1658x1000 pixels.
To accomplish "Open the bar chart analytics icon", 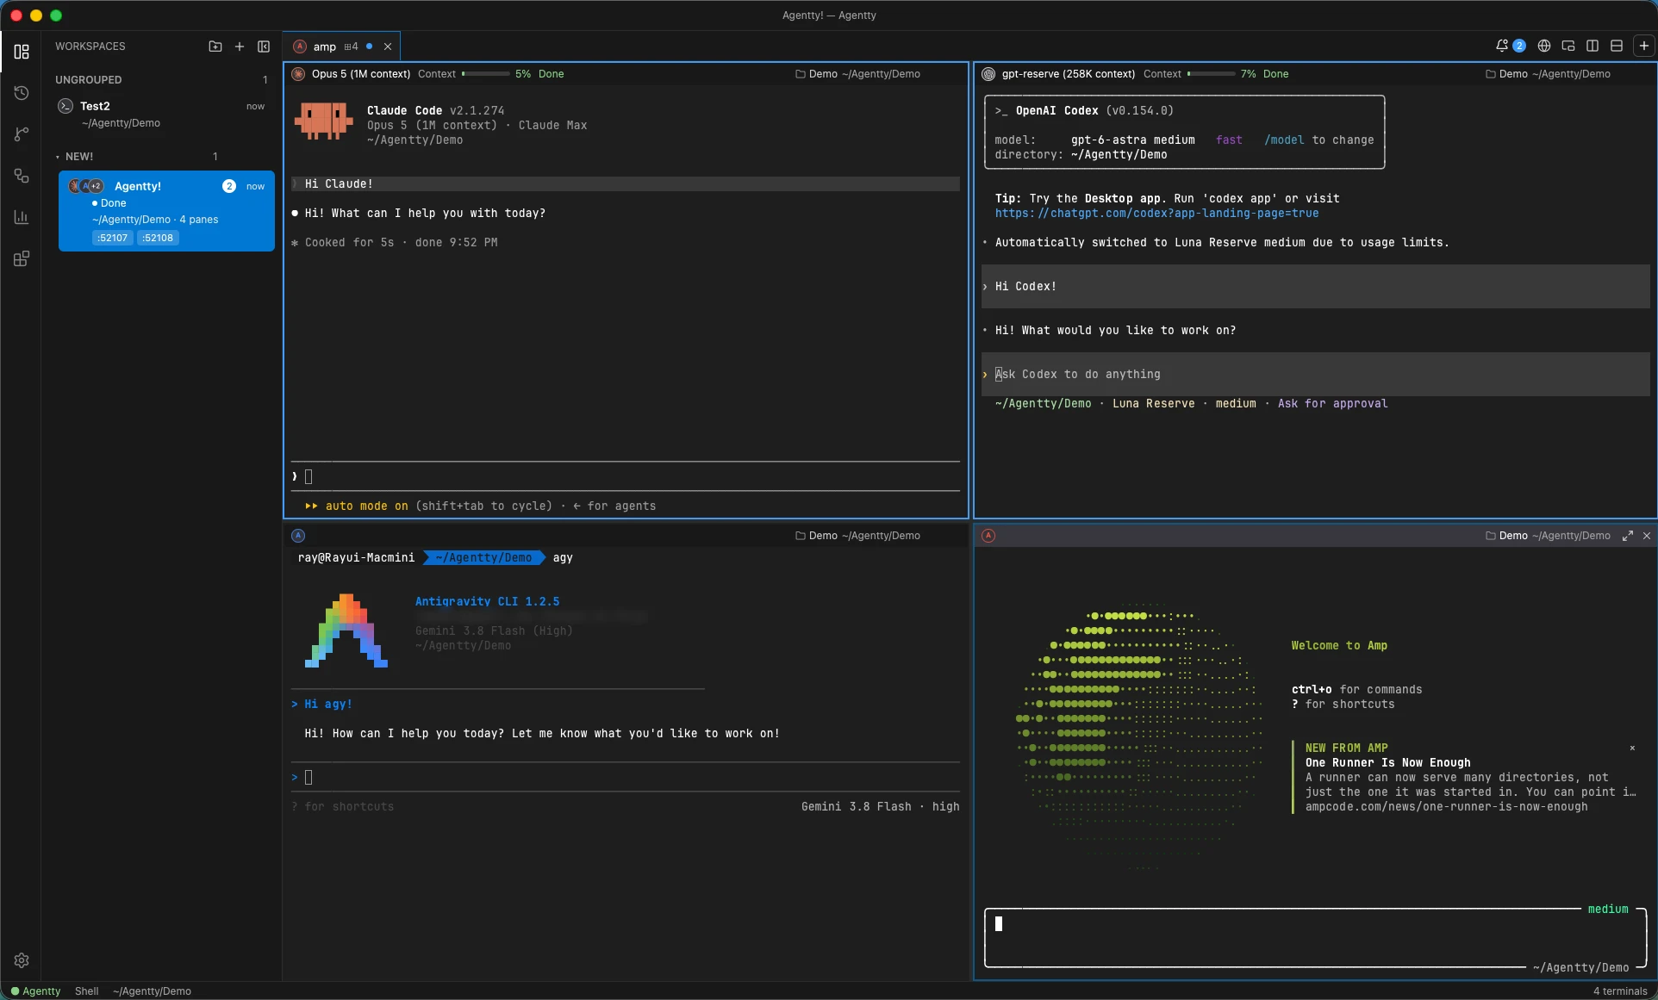I will [x=22, y=217].
